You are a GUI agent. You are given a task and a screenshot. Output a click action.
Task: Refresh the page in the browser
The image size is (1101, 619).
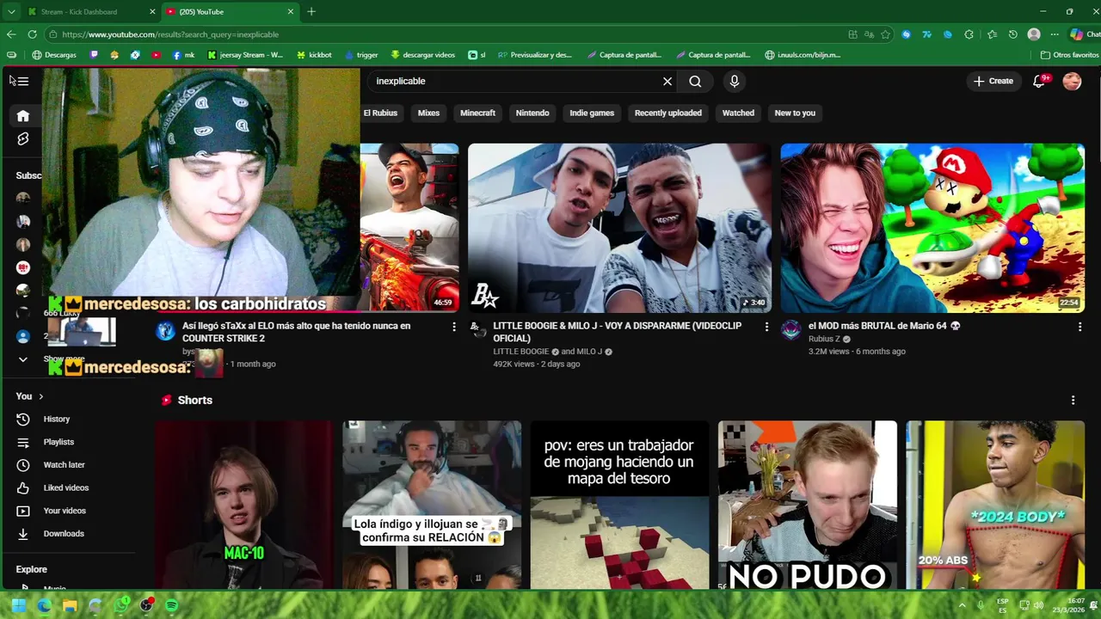pyautogui.click(x=32, y=34)
